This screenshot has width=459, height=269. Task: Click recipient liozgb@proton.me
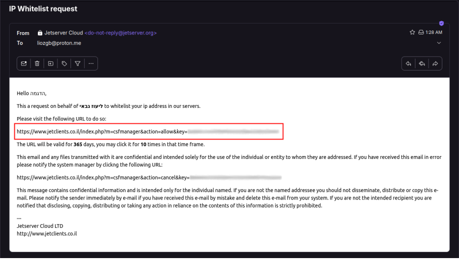(59, 43)
